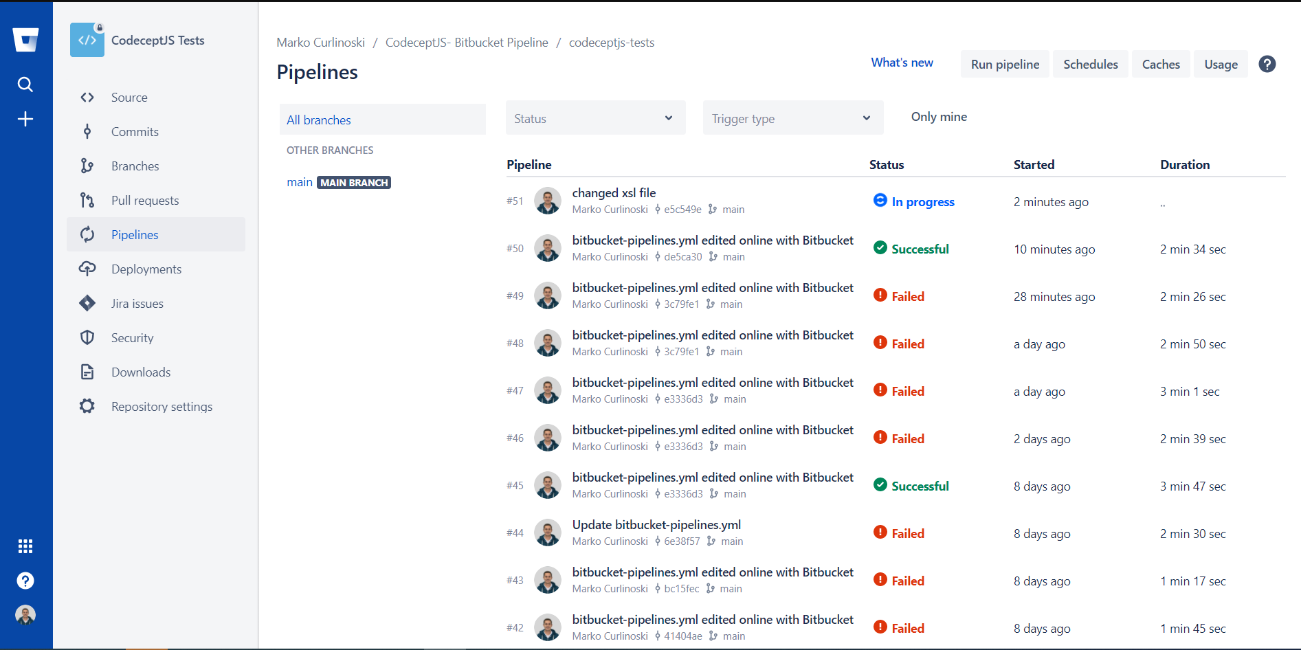The image size is (1301, 650).
Task: Open 'Update bitbucket-pipelines.yml' pipeline
Action: coord(656,525)
